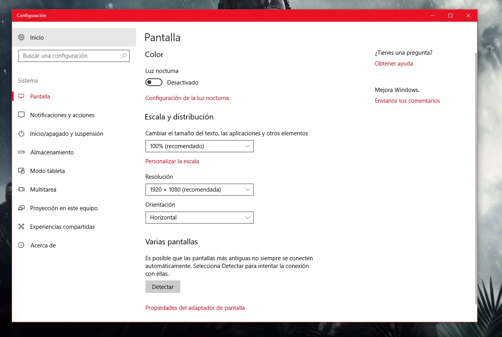The image size is (502, 337).
Task: Click the Proyección en este equipo icon
Action: [x=21, y=208]
